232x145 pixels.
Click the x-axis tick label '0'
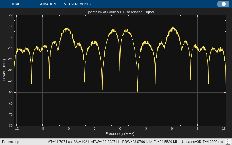tap(120, 128)
